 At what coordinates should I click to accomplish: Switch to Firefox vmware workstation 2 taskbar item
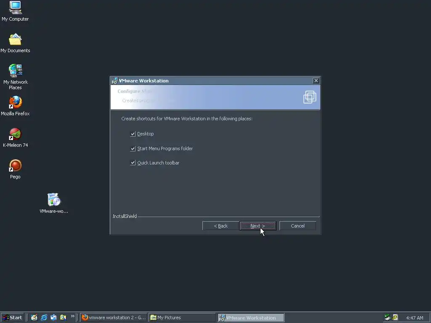[x=114, y=318]
